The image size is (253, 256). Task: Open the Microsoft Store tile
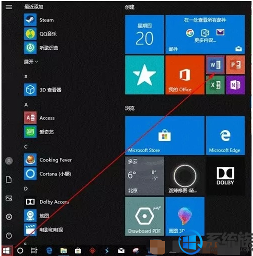pyautogui.click(x=164, y=135)
